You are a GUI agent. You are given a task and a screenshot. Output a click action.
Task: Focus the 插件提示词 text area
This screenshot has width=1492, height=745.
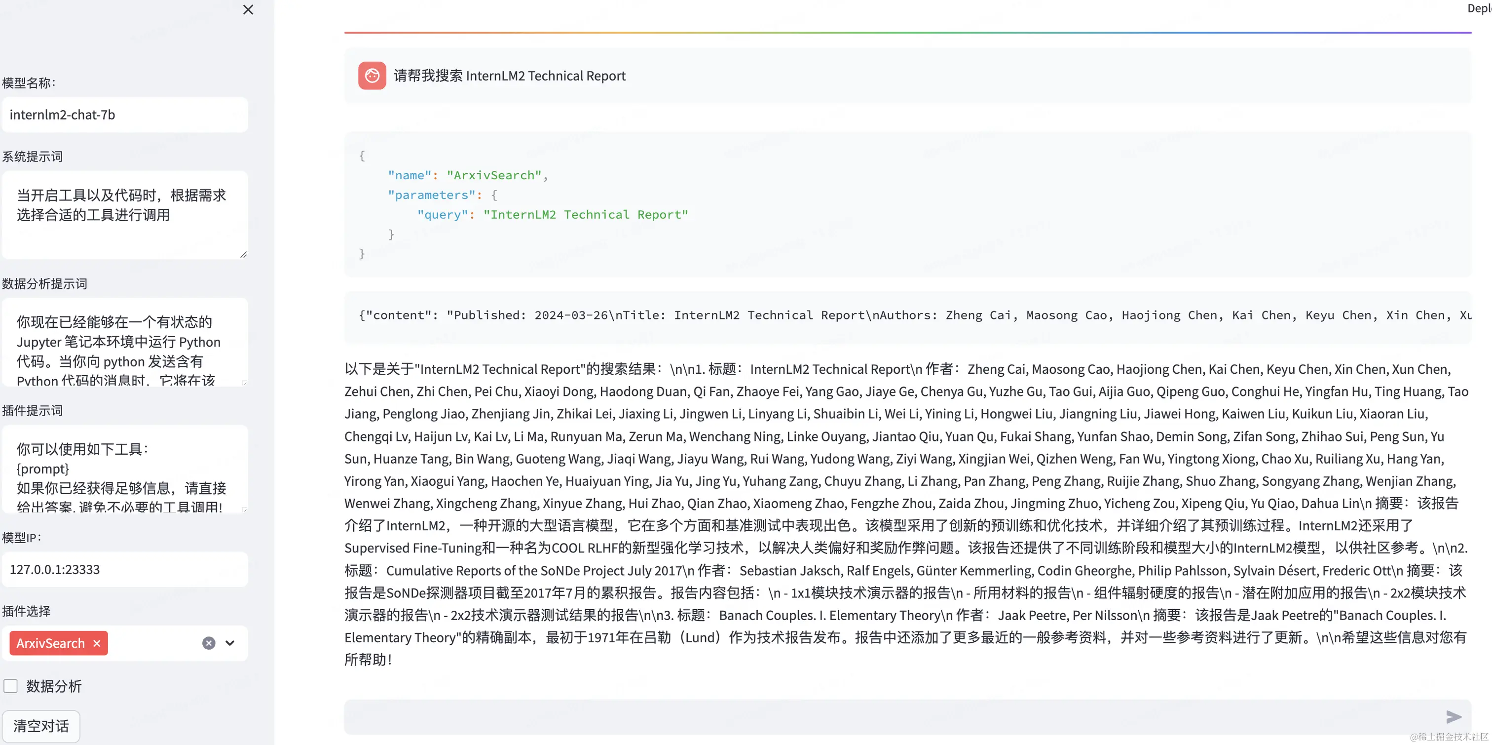(125, 469)
